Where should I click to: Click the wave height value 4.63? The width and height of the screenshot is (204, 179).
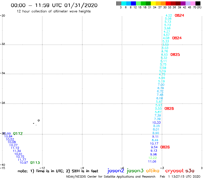(165, 55)
